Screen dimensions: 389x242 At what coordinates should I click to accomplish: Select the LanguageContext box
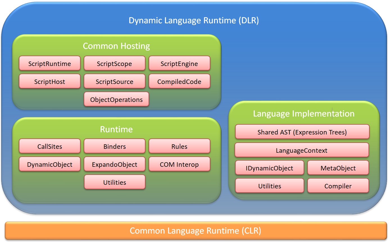[302, 150]
